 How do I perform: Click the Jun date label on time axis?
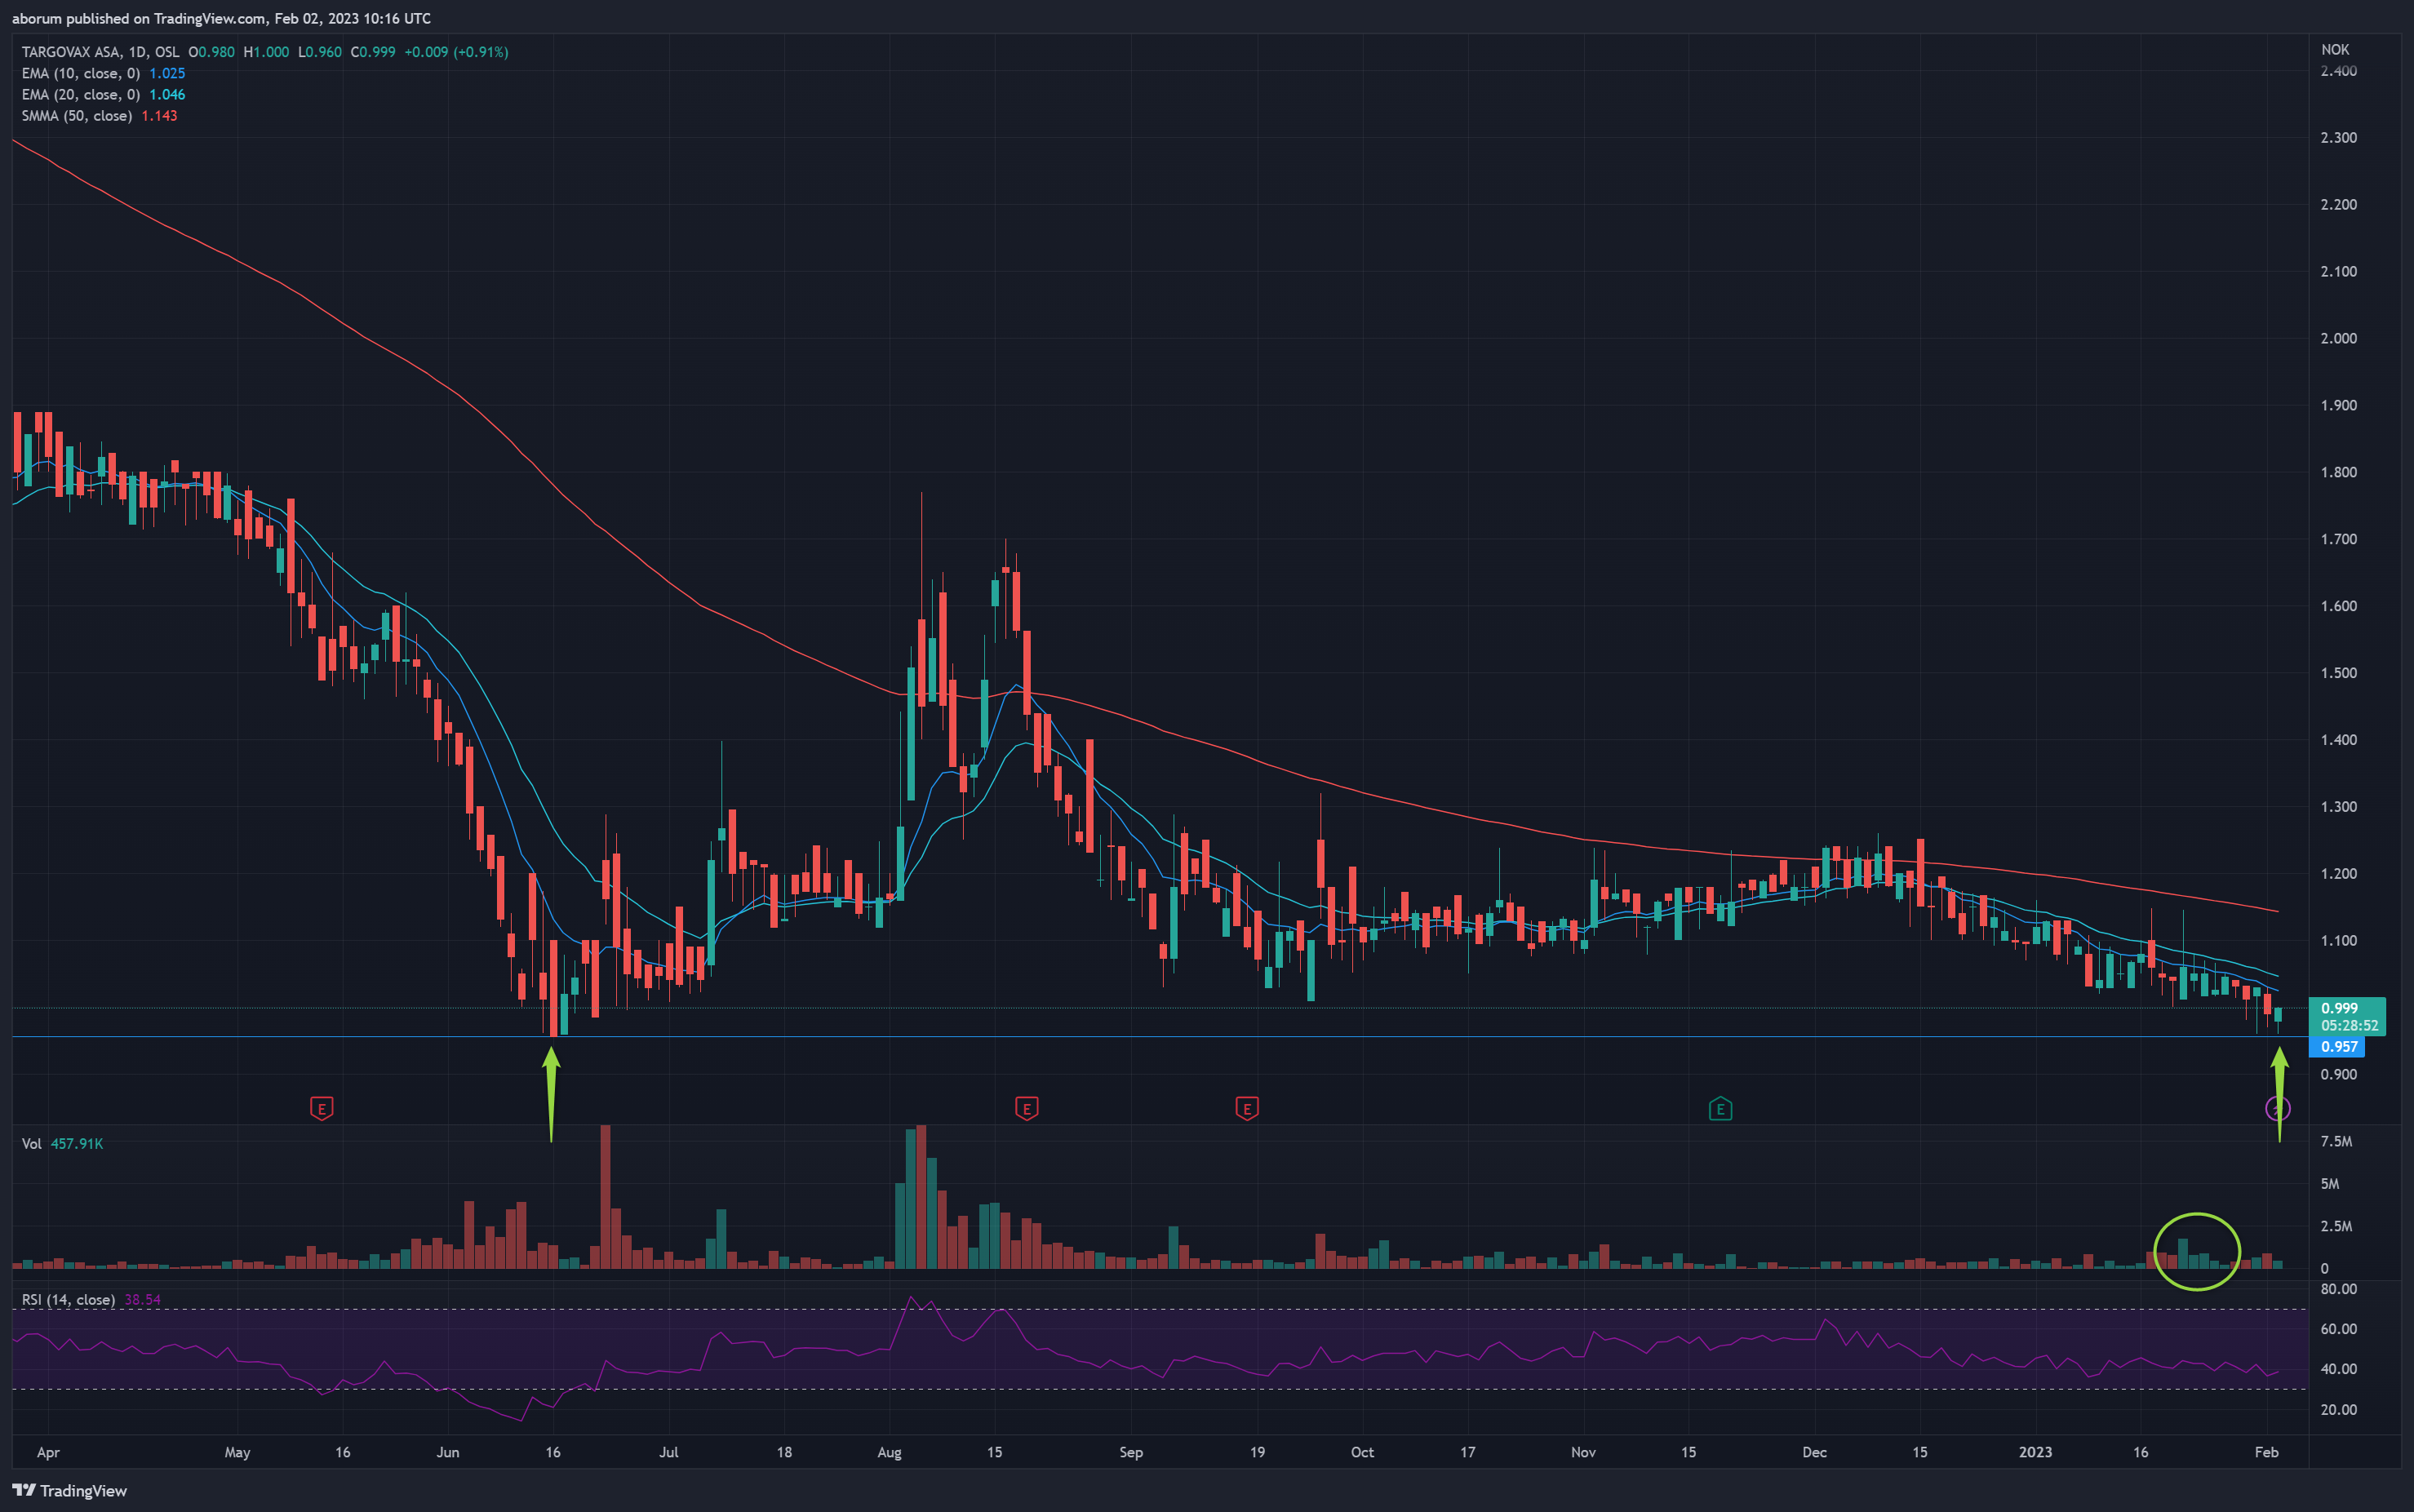point(448,1452)
